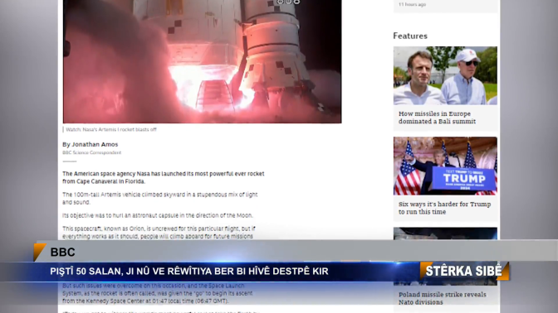Click the 'PIŞTÎ 50 SALAN' headline banner
Screen dimensions: 558x313
tap(189, 272)
